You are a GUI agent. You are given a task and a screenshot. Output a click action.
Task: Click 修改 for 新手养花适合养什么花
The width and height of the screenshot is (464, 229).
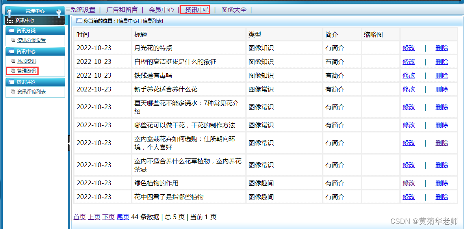(x=409, y=89)
